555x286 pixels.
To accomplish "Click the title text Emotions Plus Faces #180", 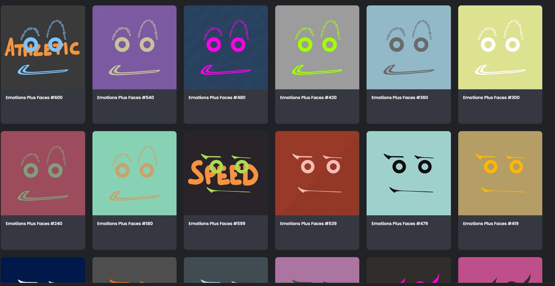I will [125, 224].
